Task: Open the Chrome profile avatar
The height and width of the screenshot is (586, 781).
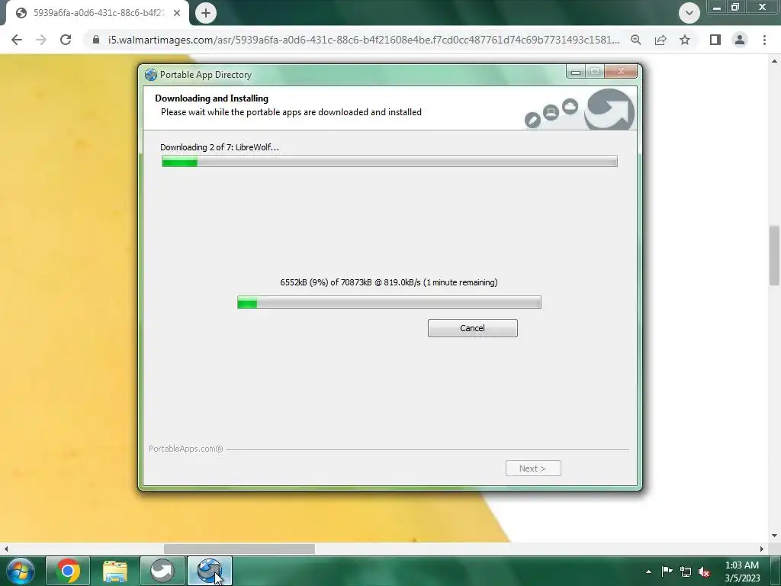Action: 740,40
